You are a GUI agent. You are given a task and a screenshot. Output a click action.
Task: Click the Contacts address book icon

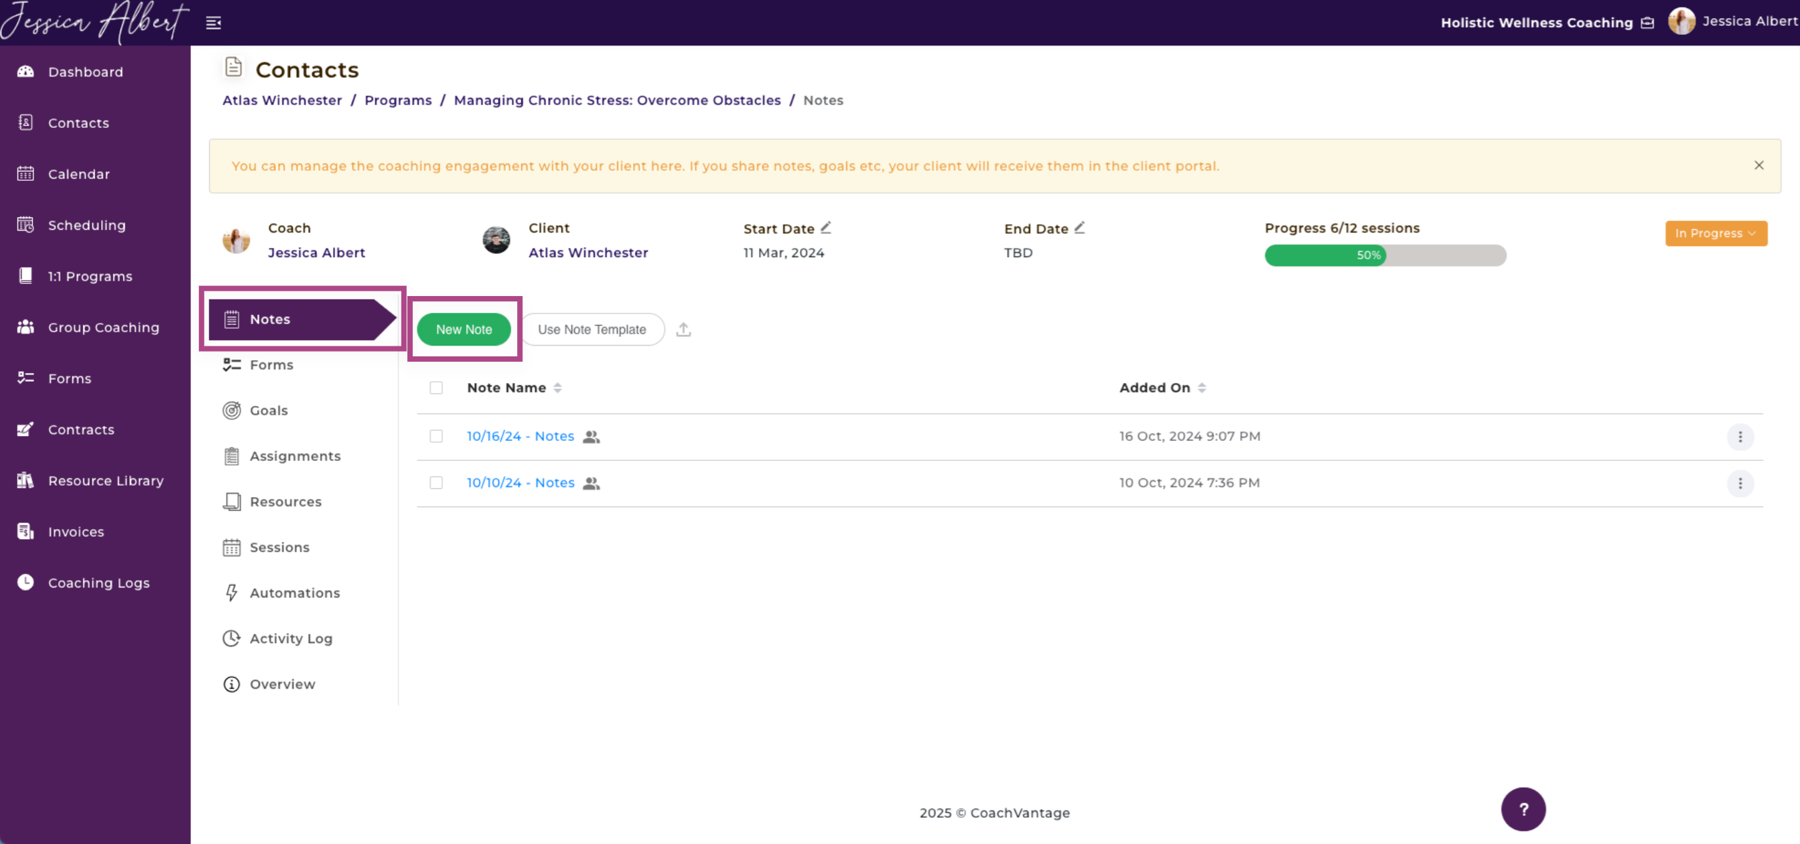tap(26, 123)
